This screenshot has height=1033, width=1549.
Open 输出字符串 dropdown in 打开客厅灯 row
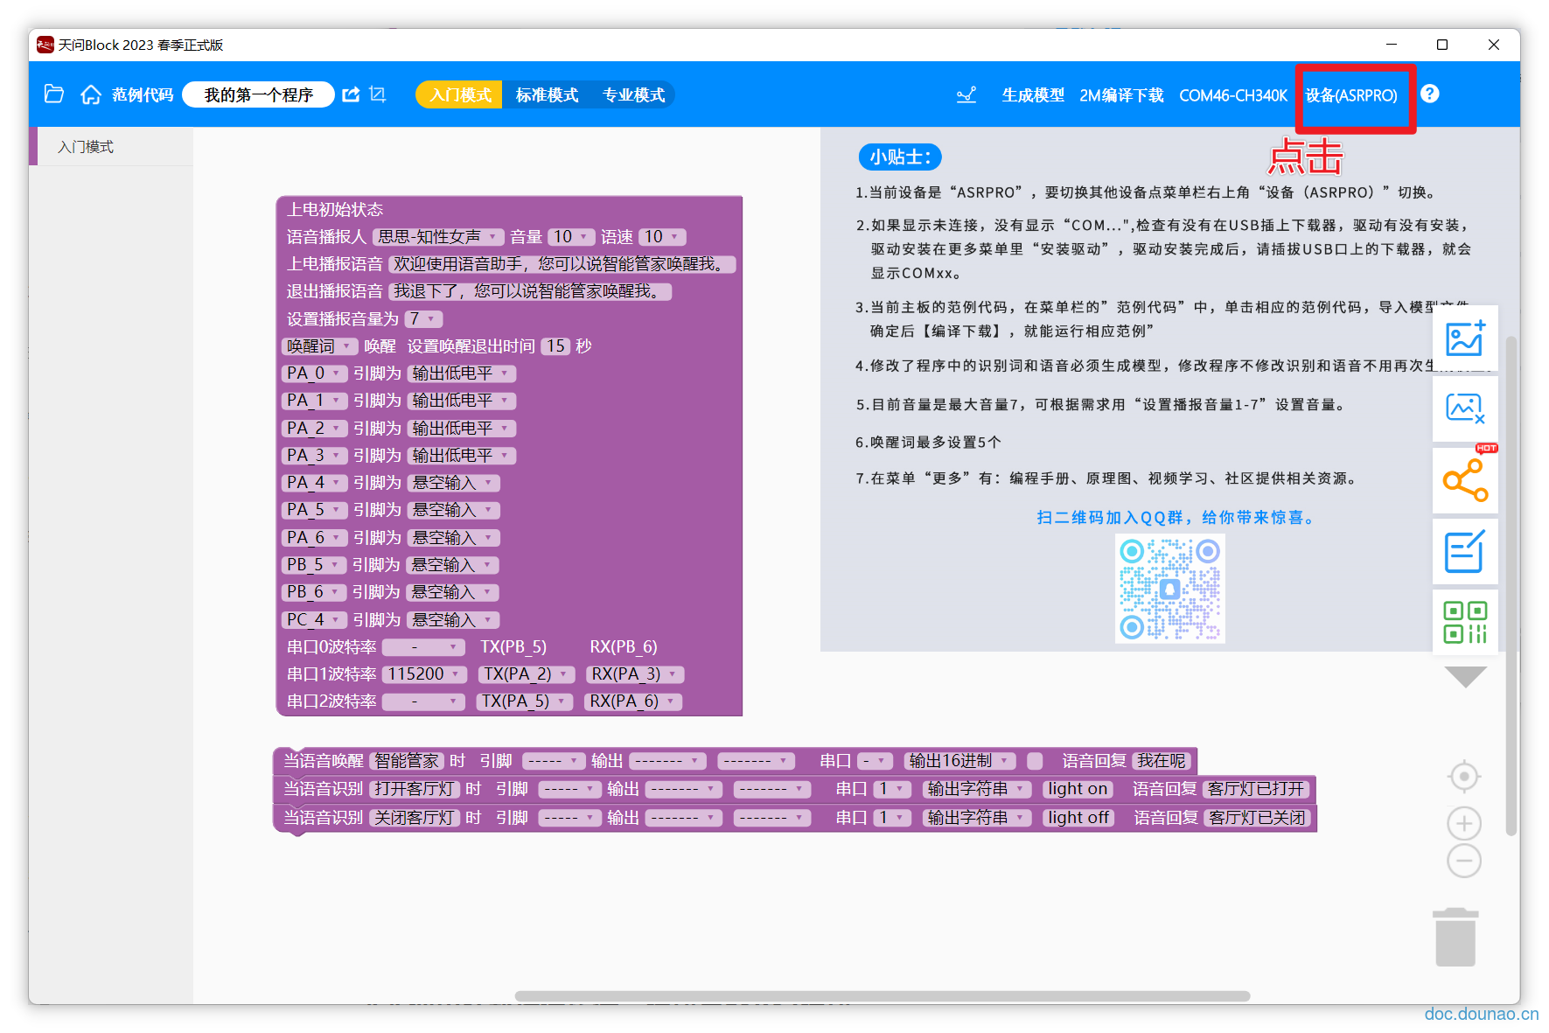click(977, 789)
